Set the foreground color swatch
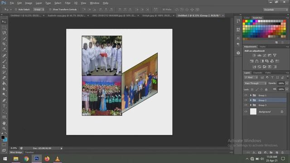 pos(3,137)
